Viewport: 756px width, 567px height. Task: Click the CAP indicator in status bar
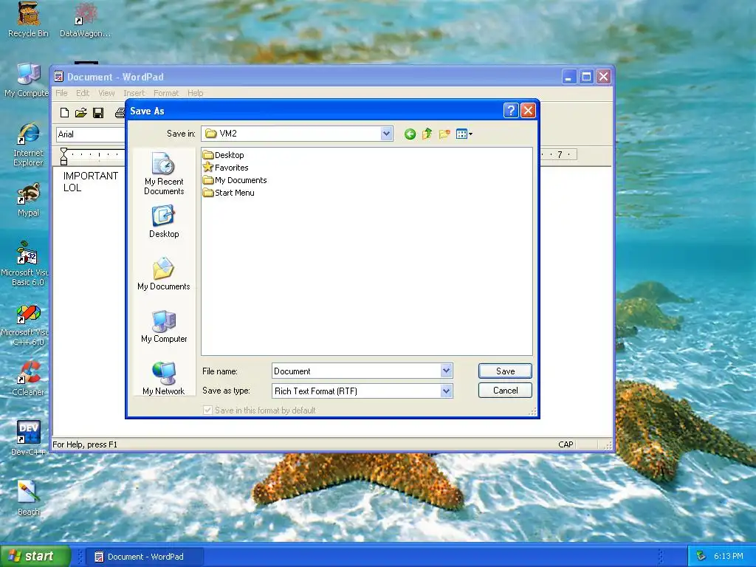click(566, 444)
